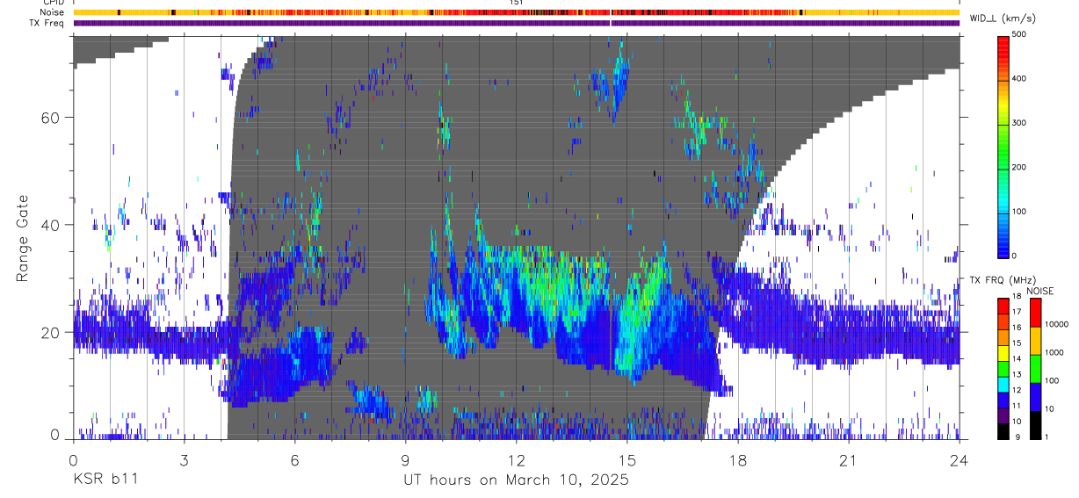Screen dimensions: 1079x498
Task: Click the 'TX Freq' row label above the plot
Action: (x=48, y=23)
